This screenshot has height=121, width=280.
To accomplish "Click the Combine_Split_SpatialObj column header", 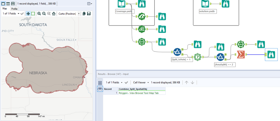I will pos(142,89).
